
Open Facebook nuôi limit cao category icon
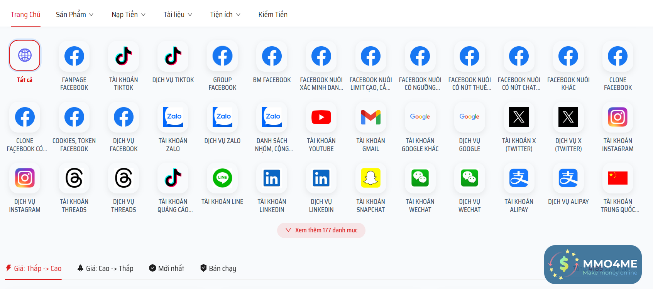coord(370,56)
